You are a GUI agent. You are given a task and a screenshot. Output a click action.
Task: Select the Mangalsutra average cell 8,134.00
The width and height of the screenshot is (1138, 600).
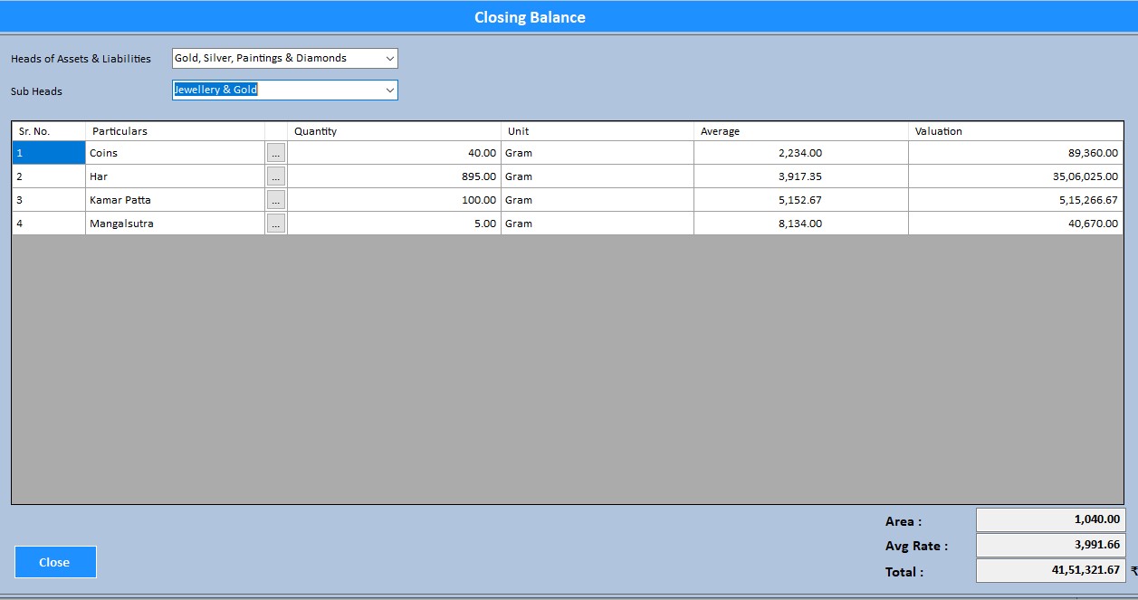800,224
